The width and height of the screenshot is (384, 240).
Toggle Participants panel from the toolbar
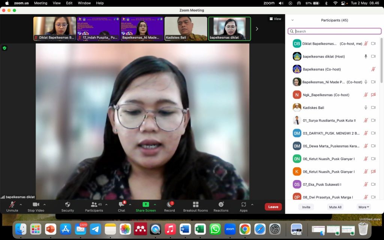[94, 205]
